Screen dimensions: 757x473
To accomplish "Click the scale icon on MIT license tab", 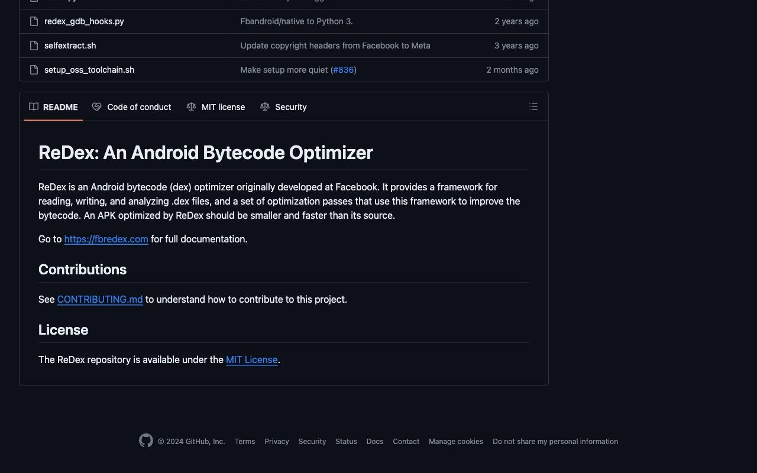I will click(x=191, y=107).
